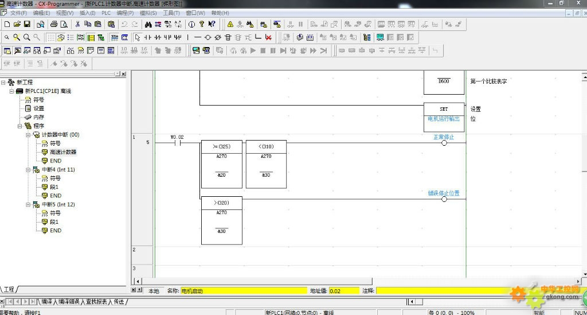The height and width of the screenshot is (315, 587).
Task: Select the 高速计数器 section in tree
Action: click(63, 152)
